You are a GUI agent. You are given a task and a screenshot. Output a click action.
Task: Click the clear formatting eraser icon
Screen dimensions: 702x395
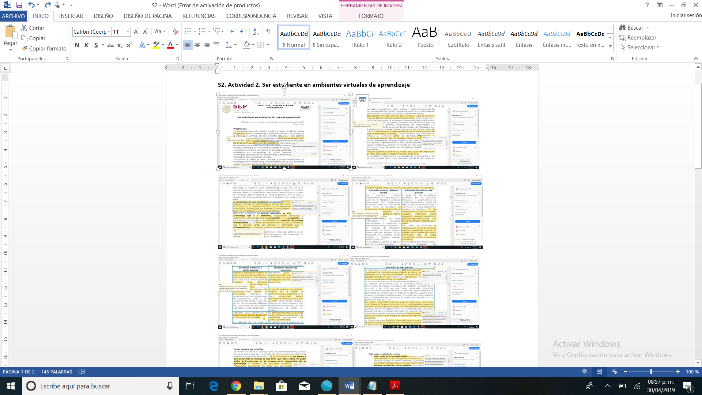pyautogui.click(x=175, y=31)
